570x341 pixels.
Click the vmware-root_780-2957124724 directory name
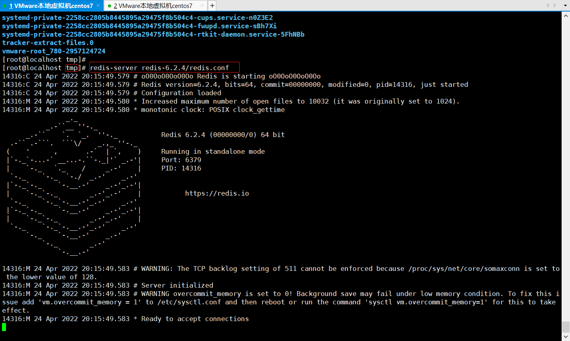[54, 51]
